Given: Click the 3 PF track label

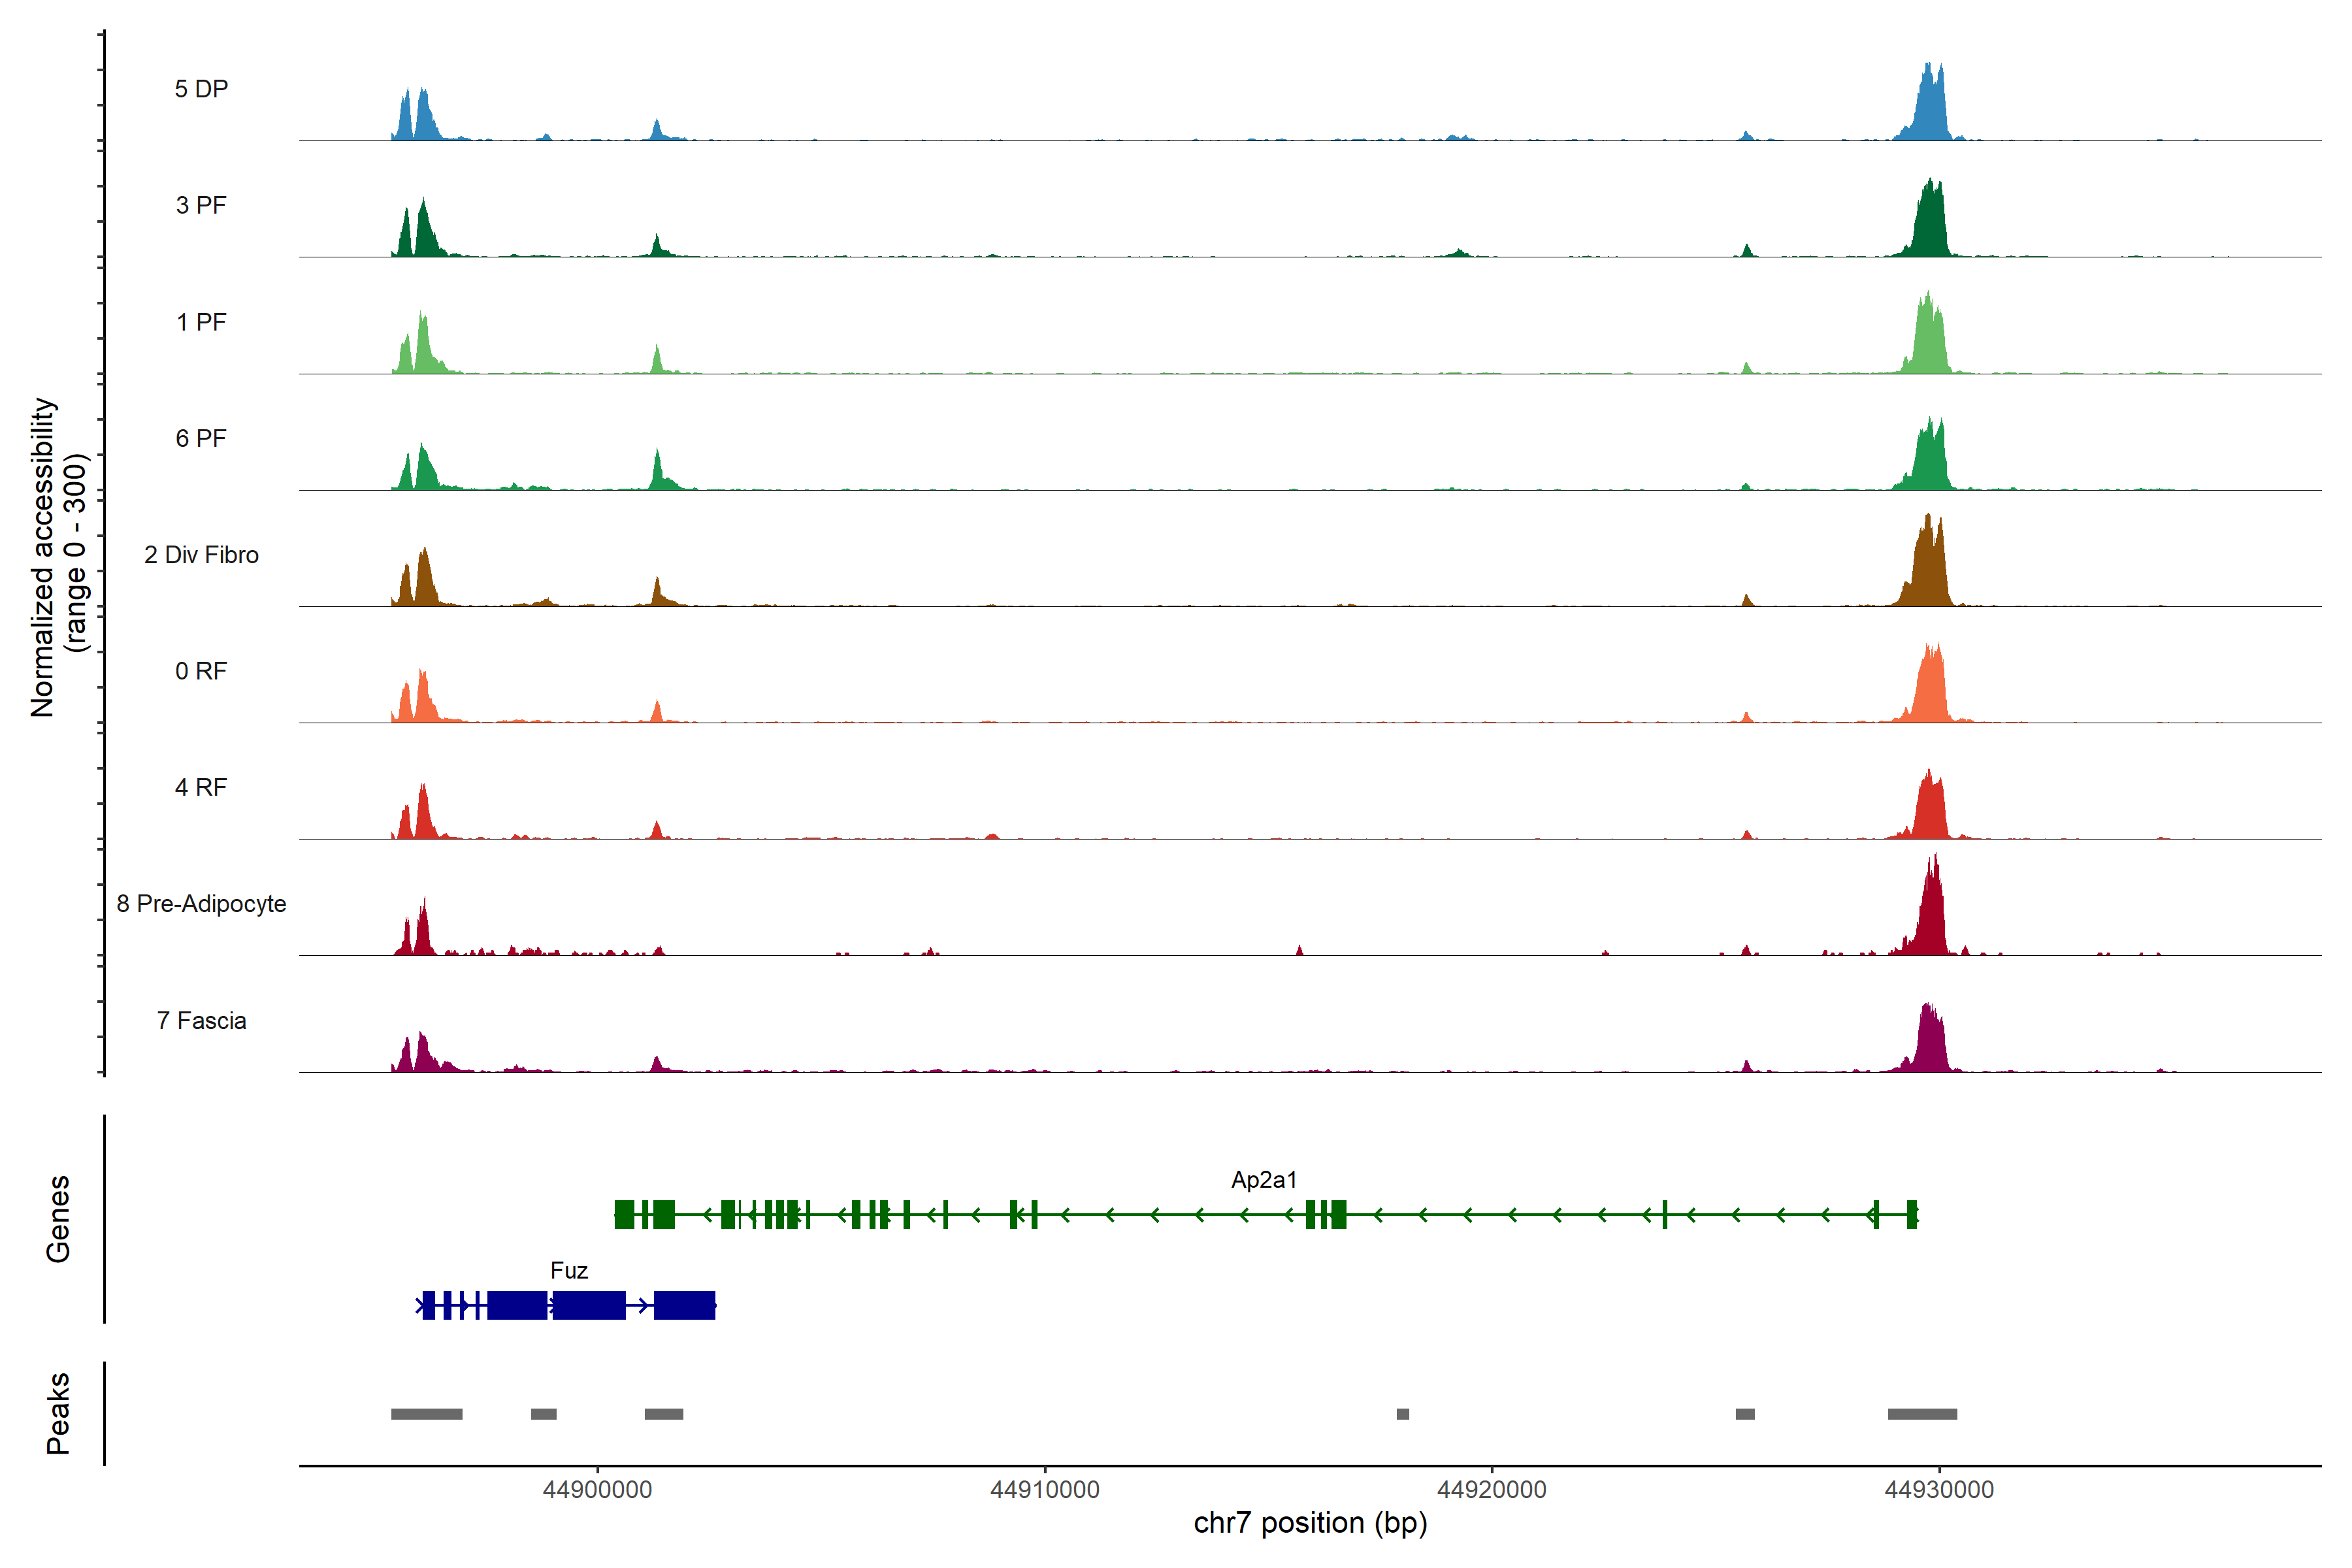Looking at the screenshot, I should pos(201,205).
